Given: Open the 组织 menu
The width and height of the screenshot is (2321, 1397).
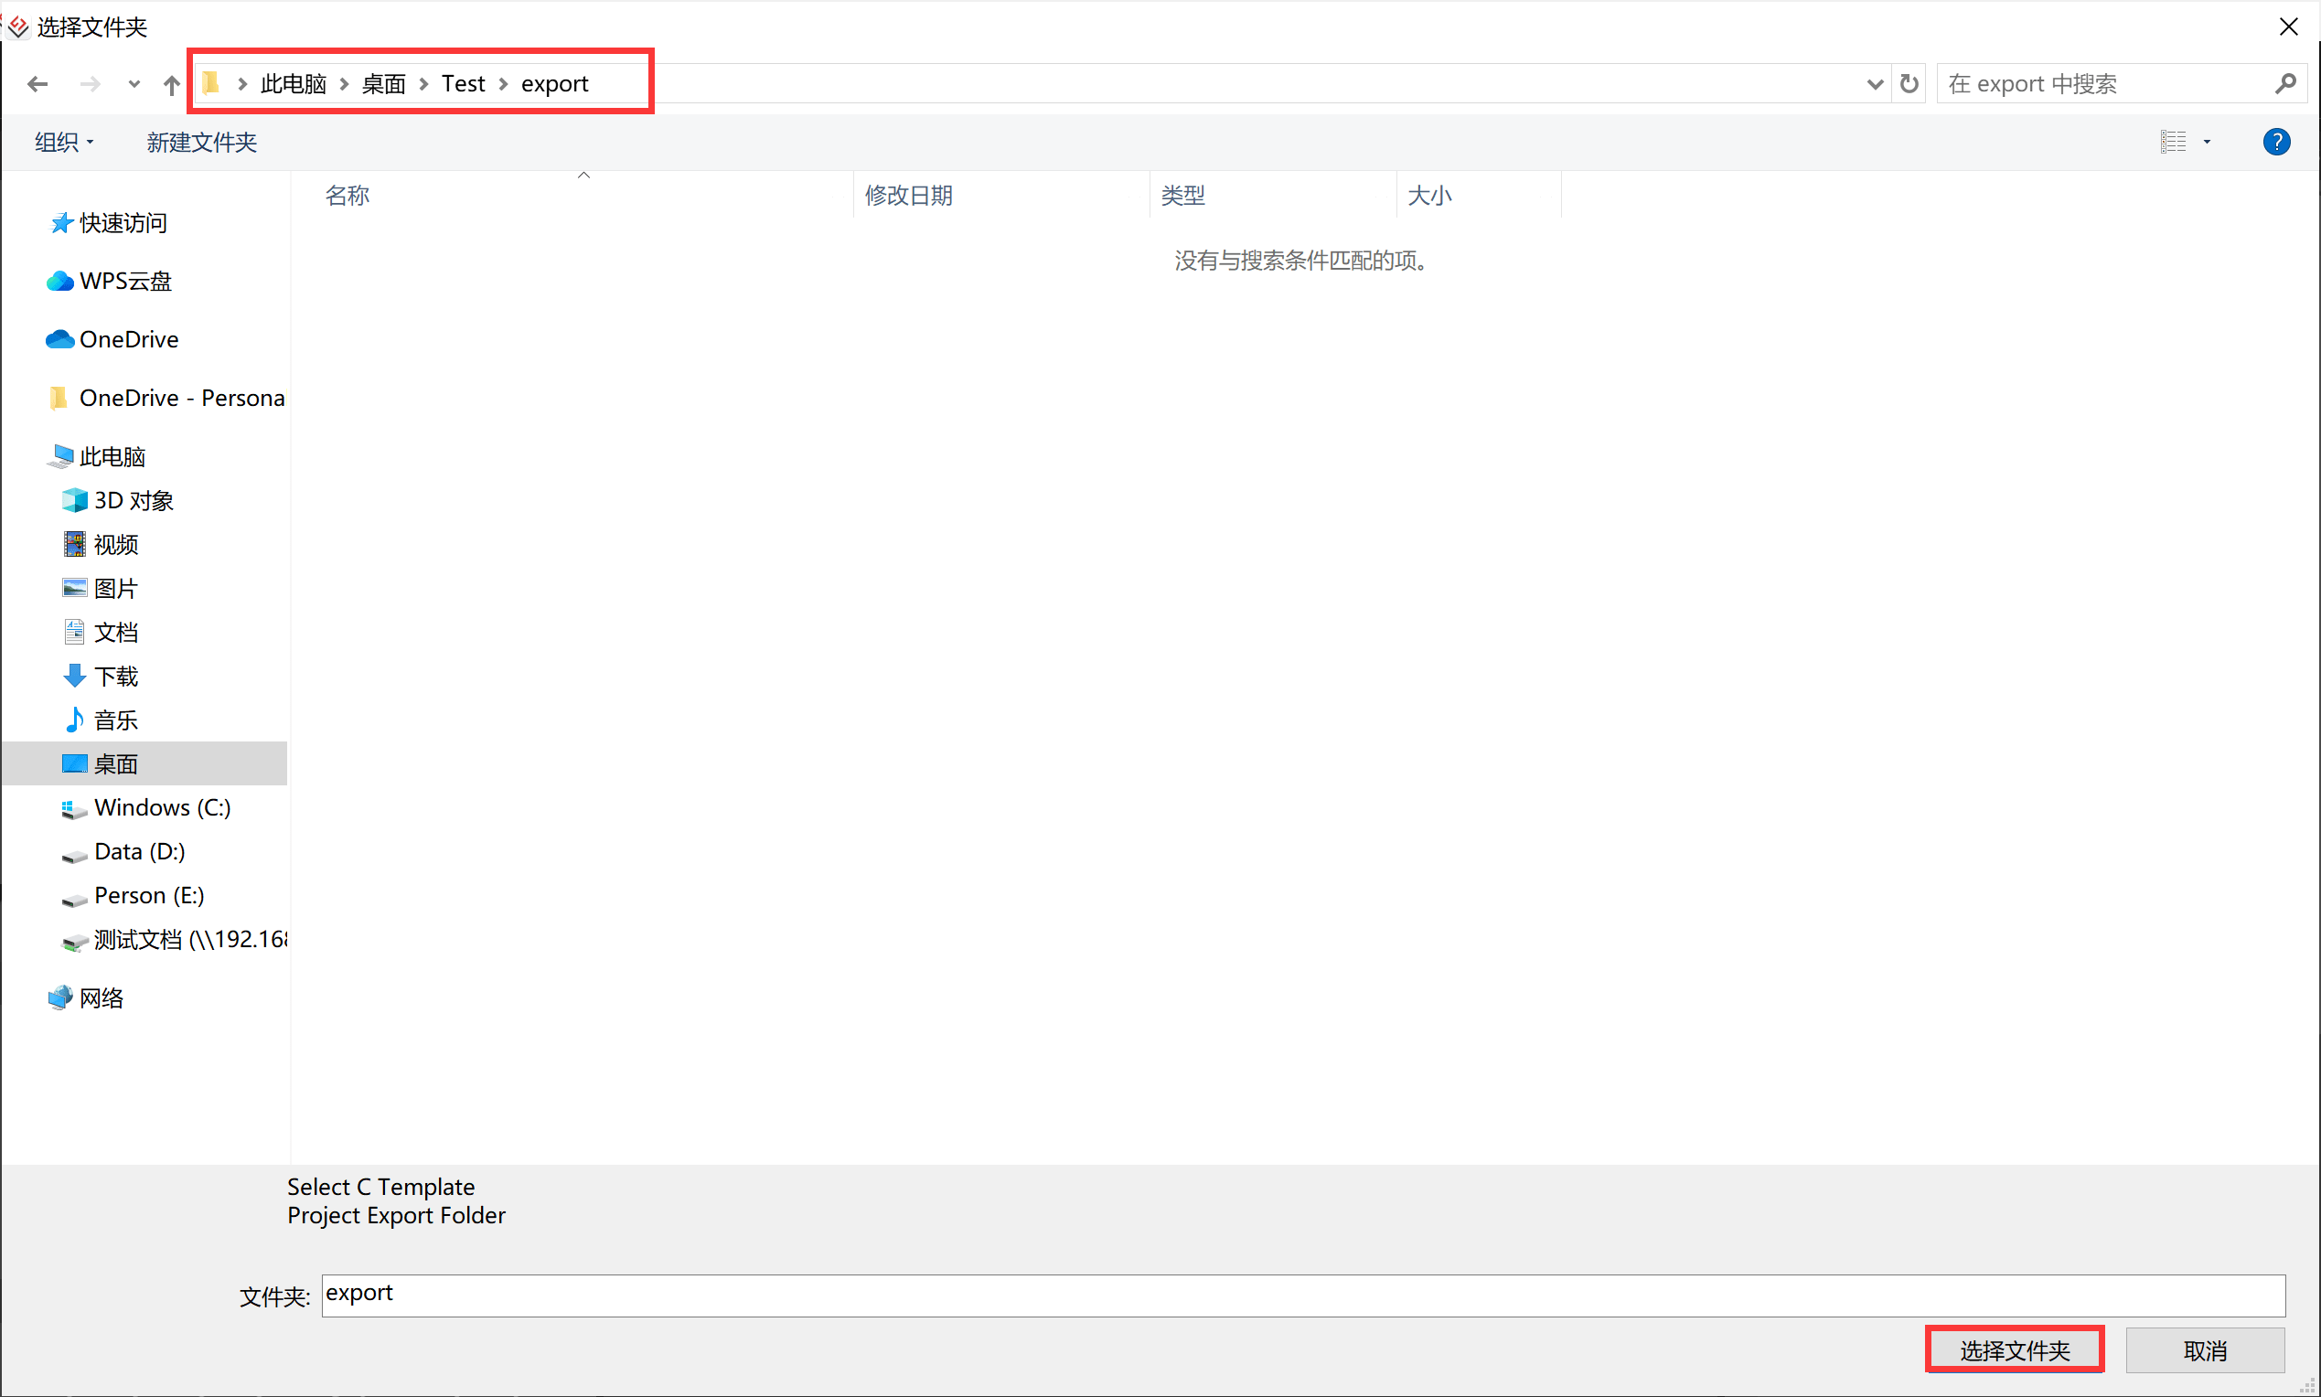Looking at the screenshot, I should (x=64, y=142).
